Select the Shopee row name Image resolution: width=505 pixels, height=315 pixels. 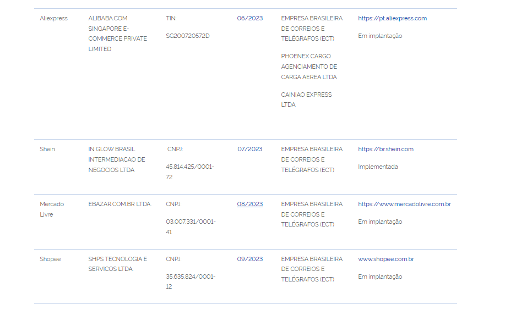(x=50, y=259)
